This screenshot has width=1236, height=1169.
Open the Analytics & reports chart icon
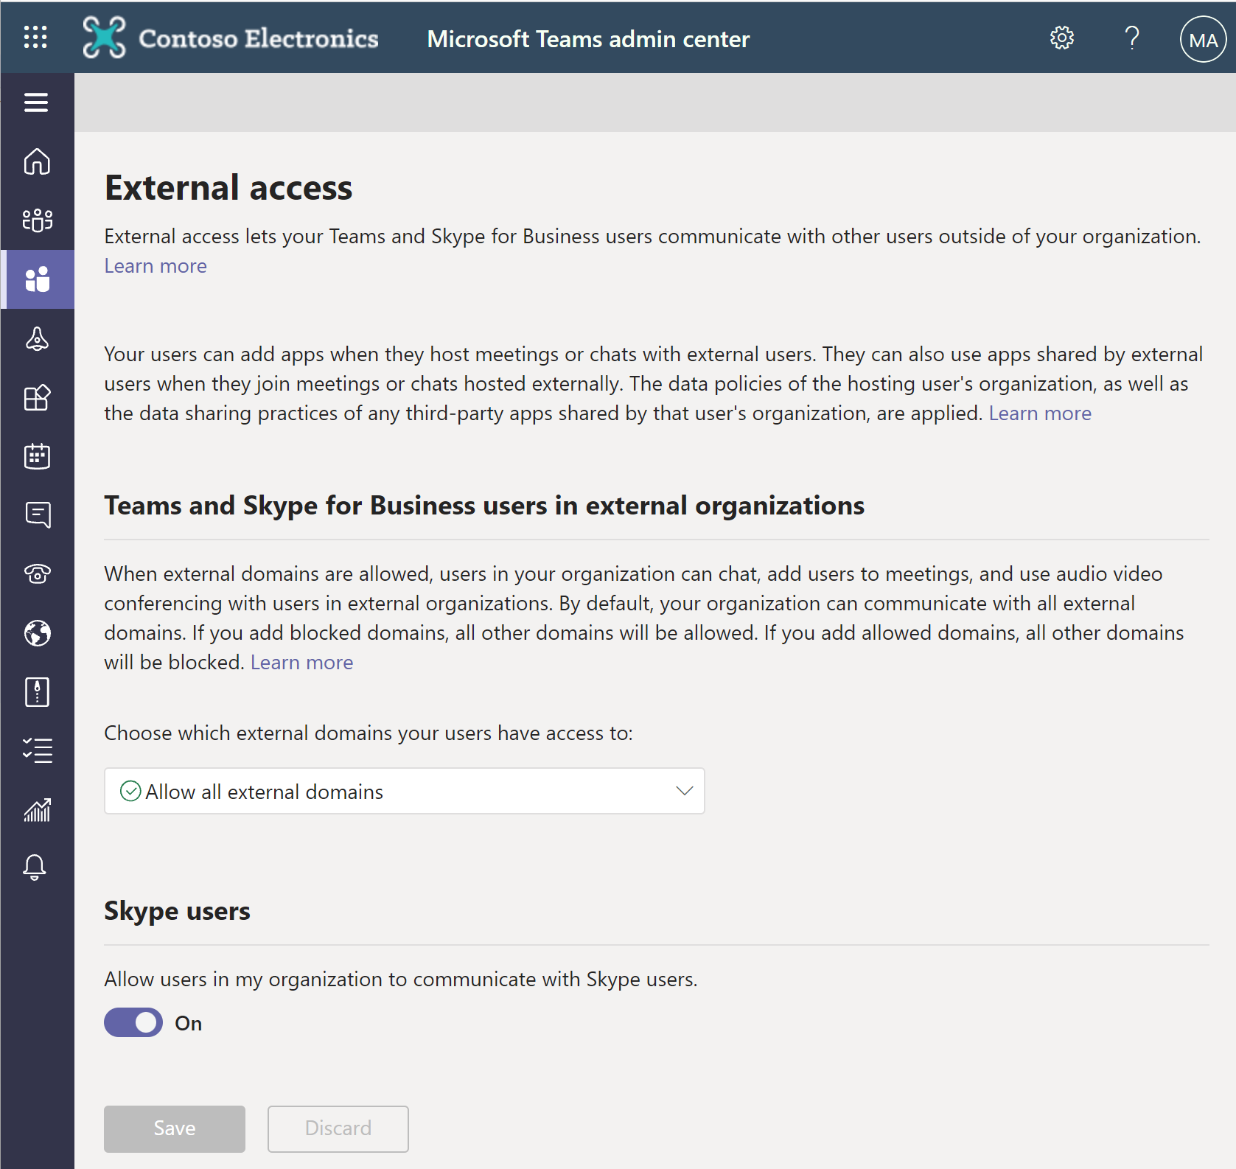tap(37, 809)
